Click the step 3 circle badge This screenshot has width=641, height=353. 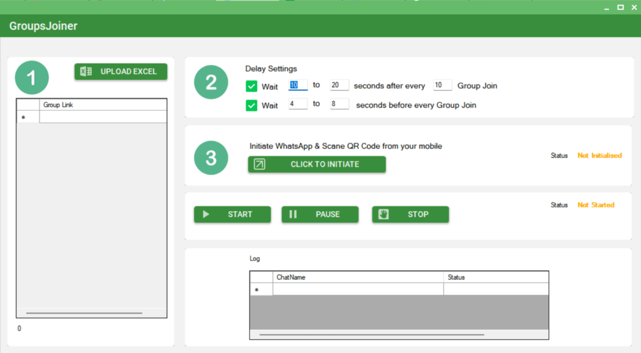[x=212, y=158]
